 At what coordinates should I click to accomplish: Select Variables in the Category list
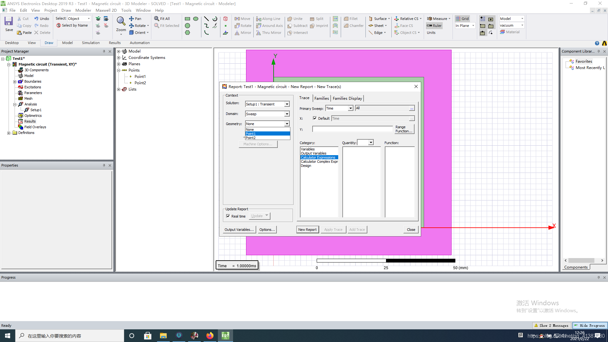pyautogui.click(x=308, y=149)
